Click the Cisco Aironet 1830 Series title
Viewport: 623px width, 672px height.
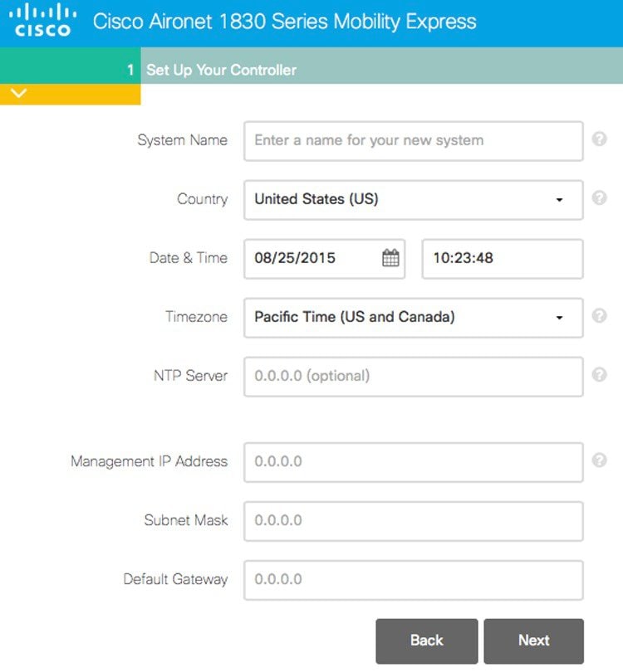pos(284,22)
